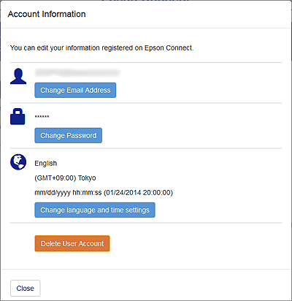Click the user profile silhouette icon

[x=18, y=77]
